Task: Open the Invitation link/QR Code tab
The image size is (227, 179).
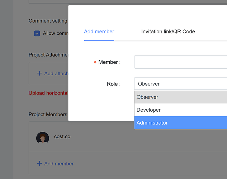Action: [168, 32]
